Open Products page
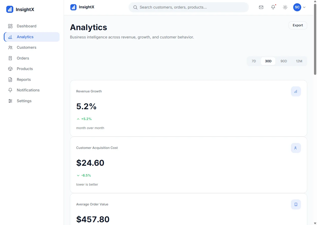The height and width of the screenshot is (225, 317). 32,69
